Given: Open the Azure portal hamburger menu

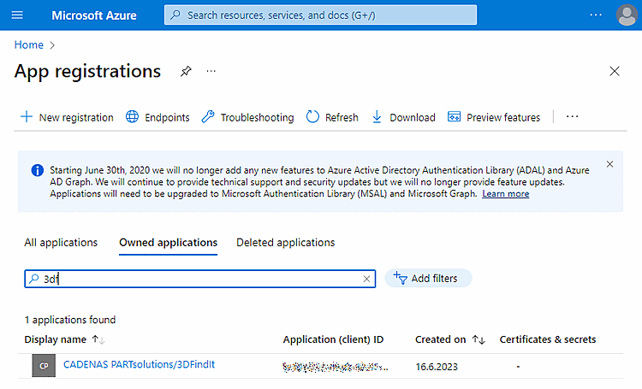Looking at the screenshot, I should [17, 15].
